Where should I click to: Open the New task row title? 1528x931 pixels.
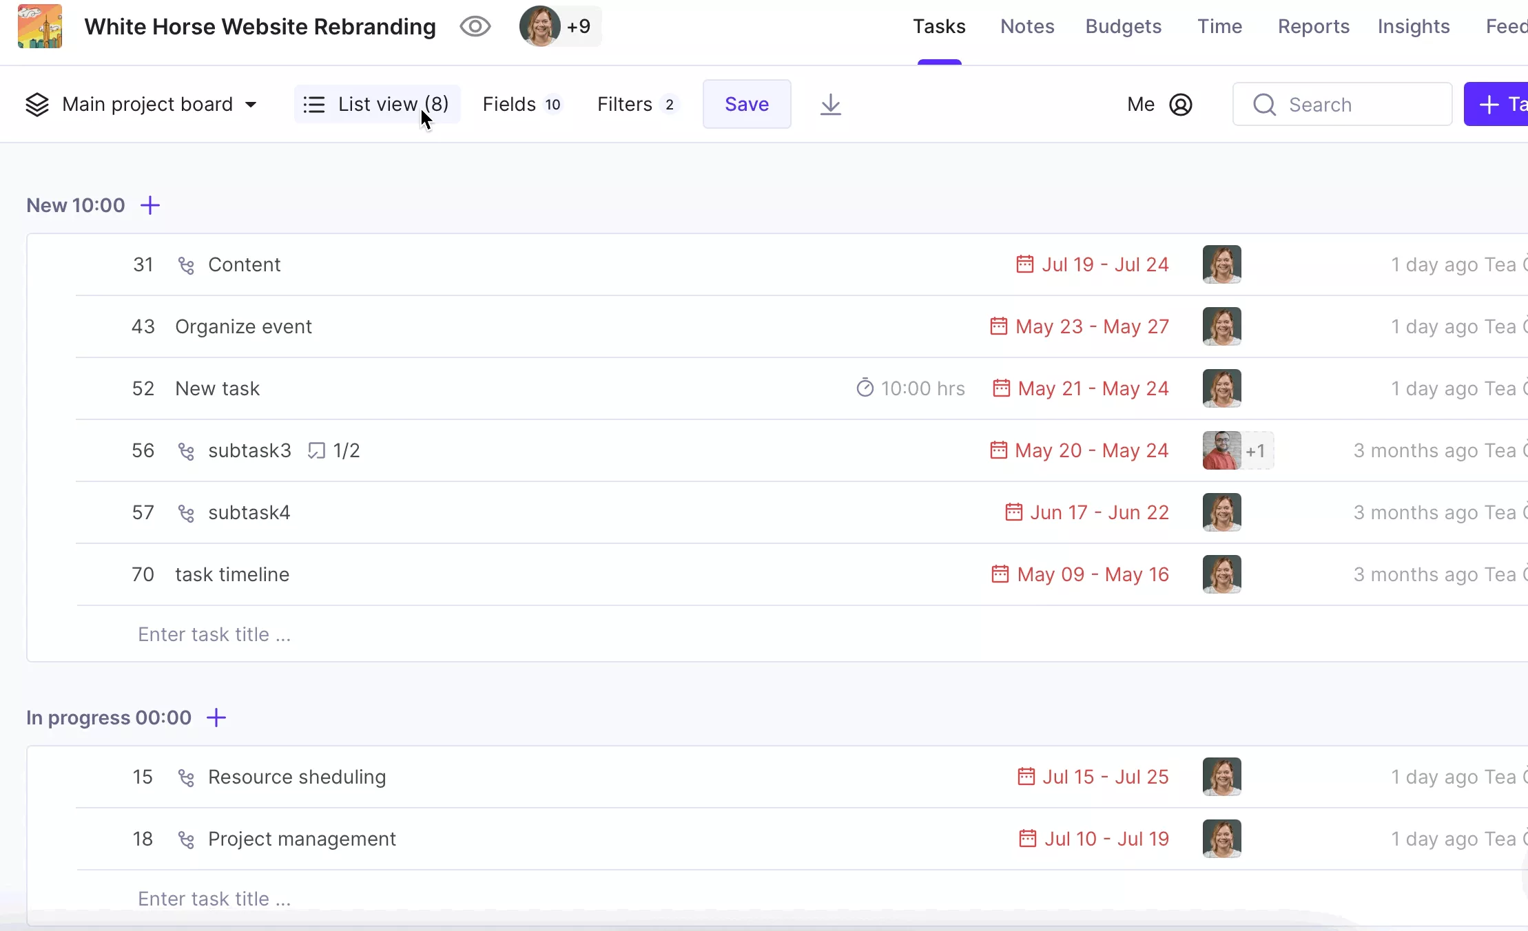(x=217, y=388)
